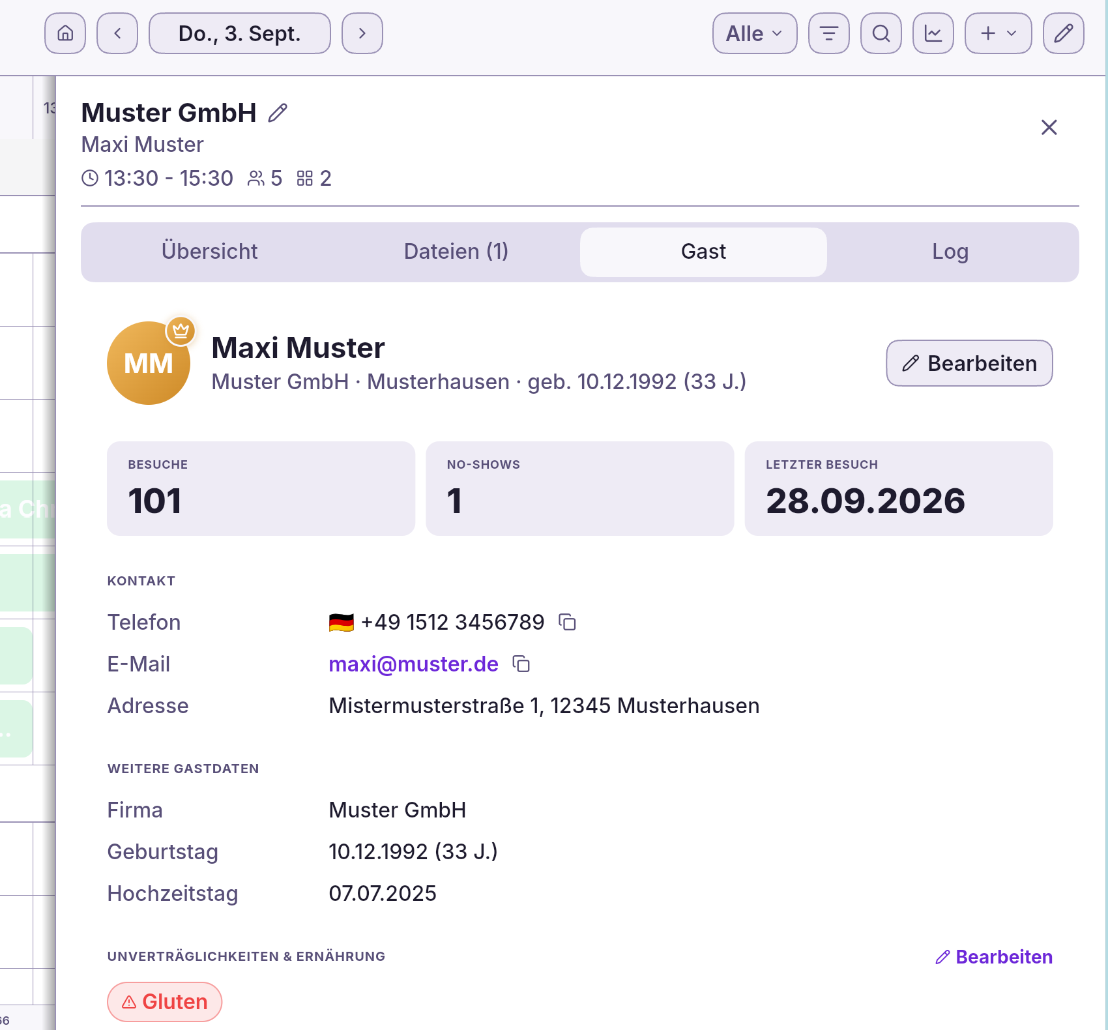Click the Hochzeitstag value 07.07.2025
The image size is (1108, 1030).
pos(383,894)
